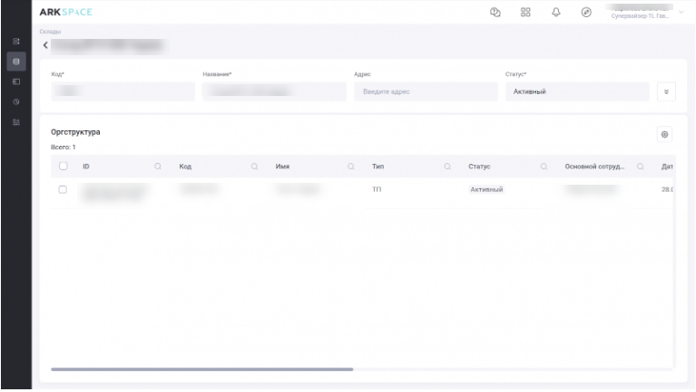
Task: Open the user profile dropdown arrow
Action: [x=681, y=12]
